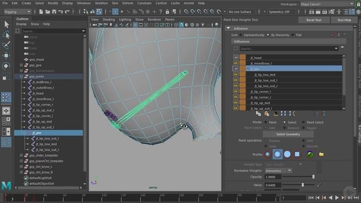Click the value eyedropper picker
The height and width of the screenshot is (203, 361).
click(x=319, y=185)
